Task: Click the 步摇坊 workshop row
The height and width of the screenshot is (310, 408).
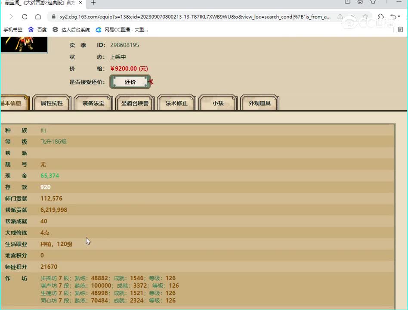Action: click(108, 278)
